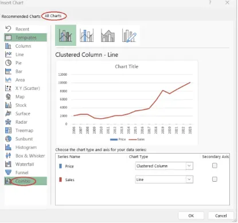The width and height of the screenshot is (238, 223).
Task: Choose the Waterfall chart icon
Action: coord(8,164)
